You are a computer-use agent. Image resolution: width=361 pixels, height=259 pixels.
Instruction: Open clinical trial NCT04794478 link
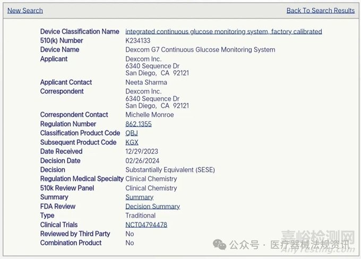click(x=146, y=225)
